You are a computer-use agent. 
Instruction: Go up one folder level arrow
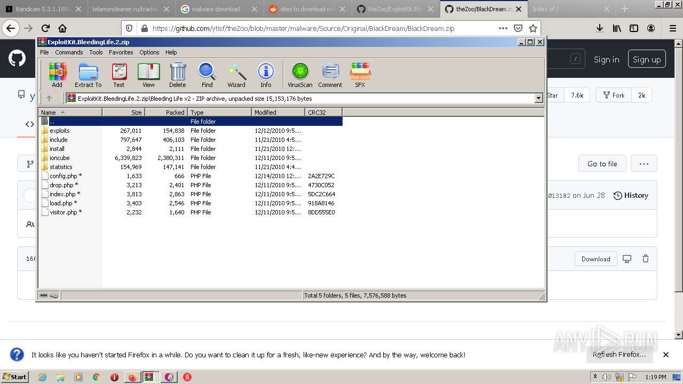49,98
